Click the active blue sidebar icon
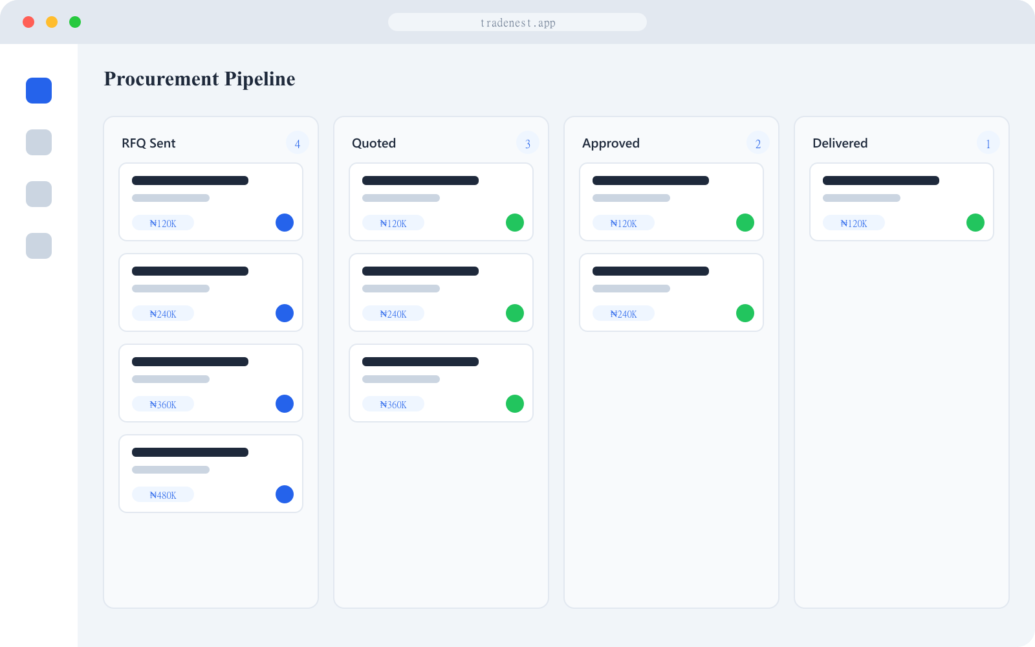Screen dimensions: 1035x647 39,91
